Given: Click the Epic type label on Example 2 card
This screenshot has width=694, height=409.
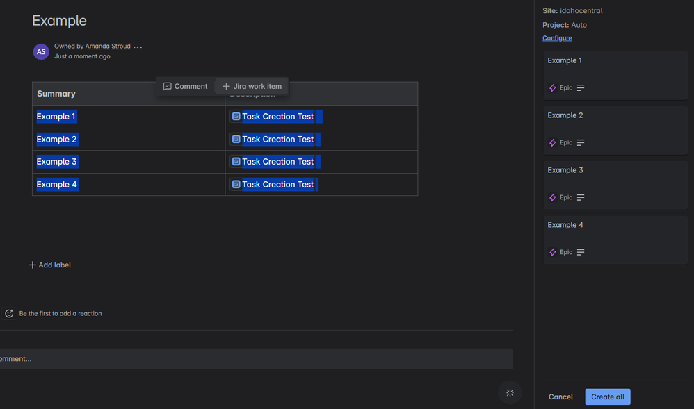Looking at the screenshot, I should point(566,142).
